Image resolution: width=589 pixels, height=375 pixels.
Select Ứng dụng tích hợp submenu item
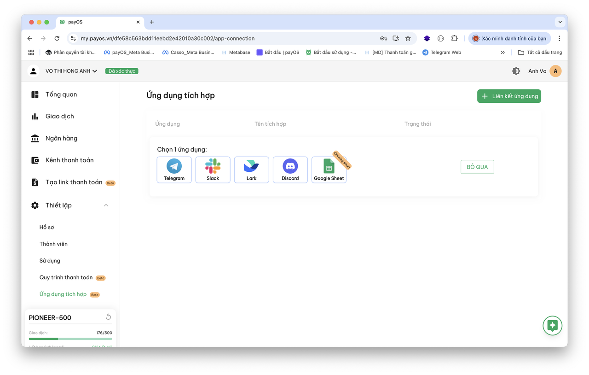tap(63, 294)
